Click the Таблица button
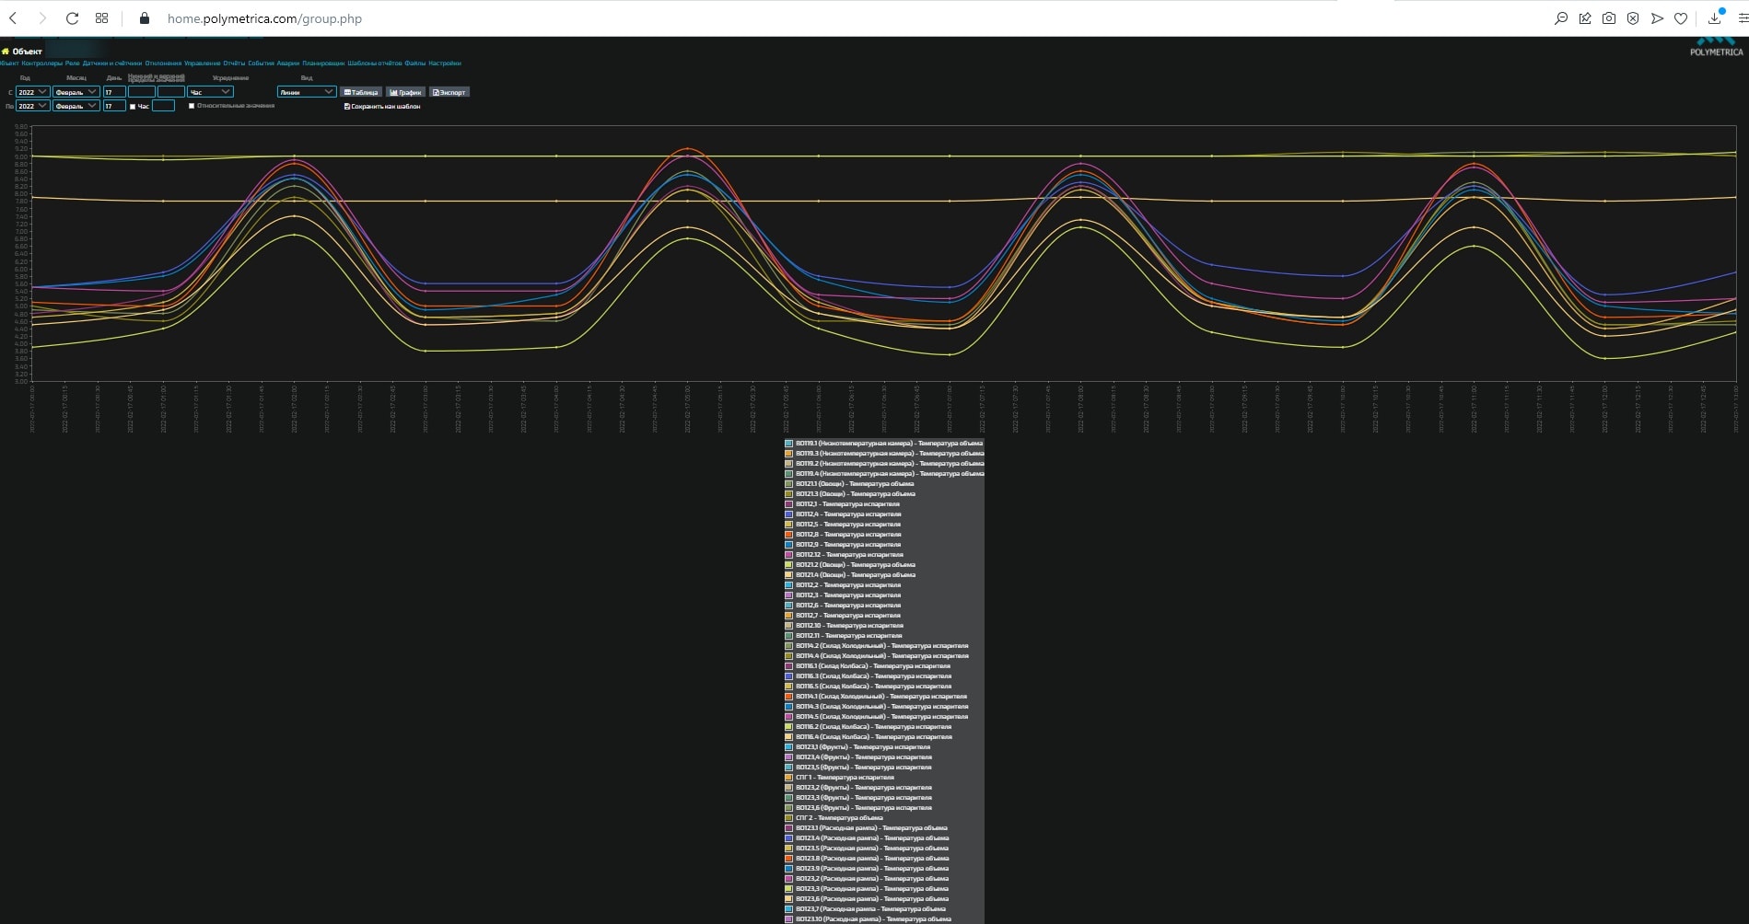 [361, 92]
